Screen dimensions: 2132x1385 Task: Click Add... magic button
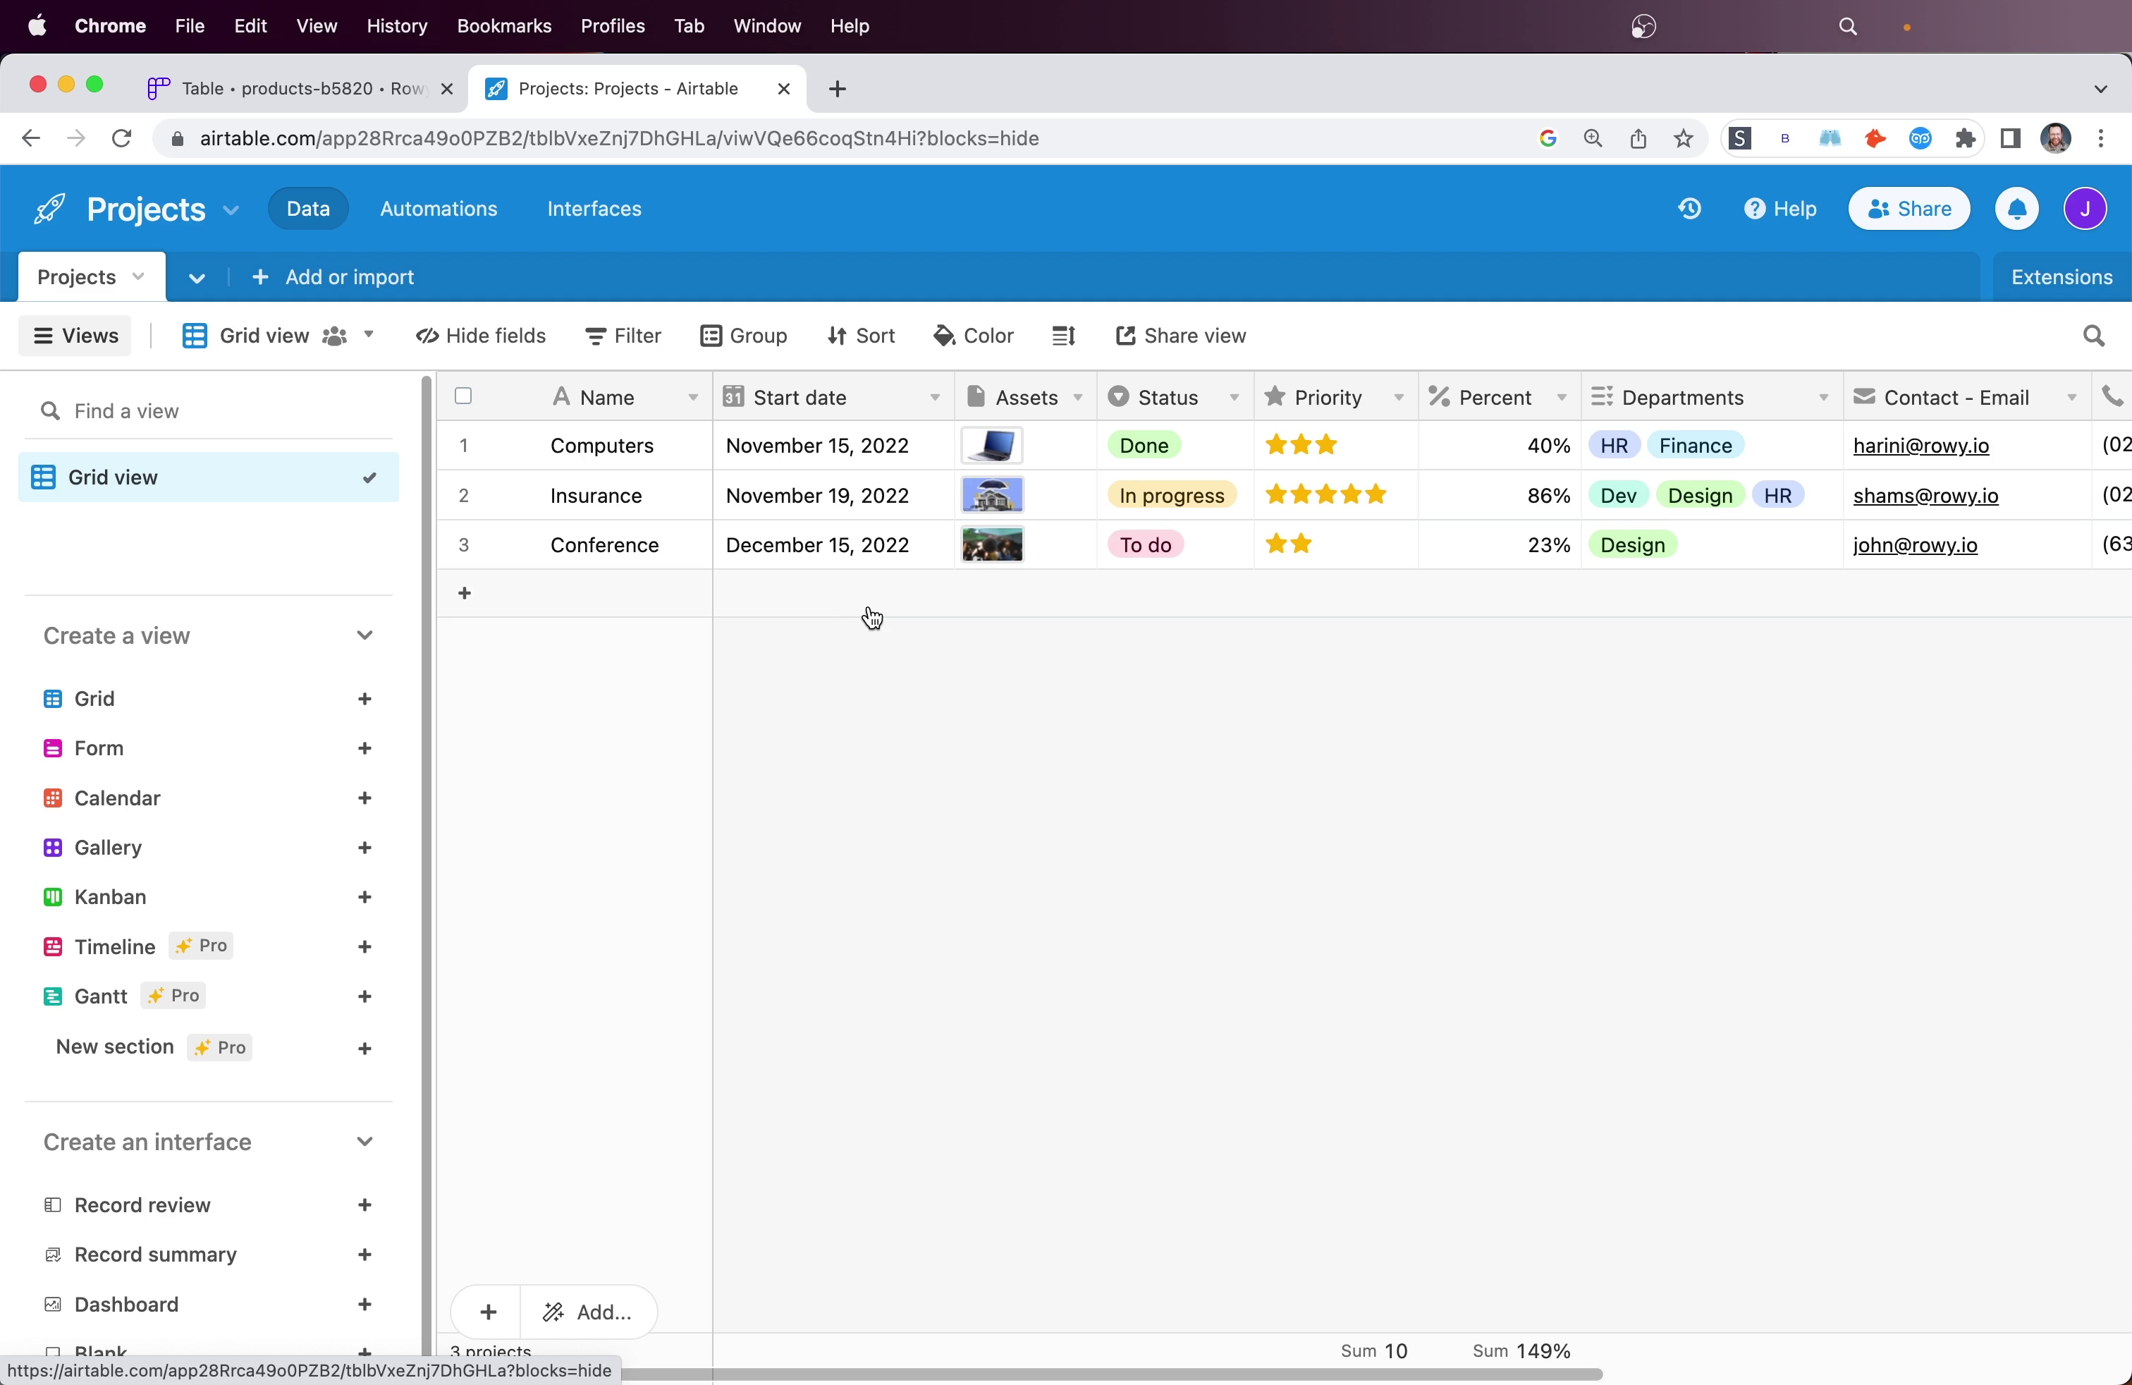click(x=589, y=1312)
